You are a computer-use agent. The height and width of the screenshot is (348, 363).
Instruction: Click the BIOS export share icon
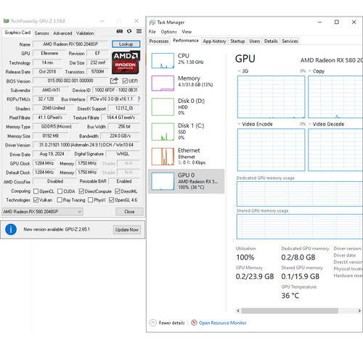point(114,80)
